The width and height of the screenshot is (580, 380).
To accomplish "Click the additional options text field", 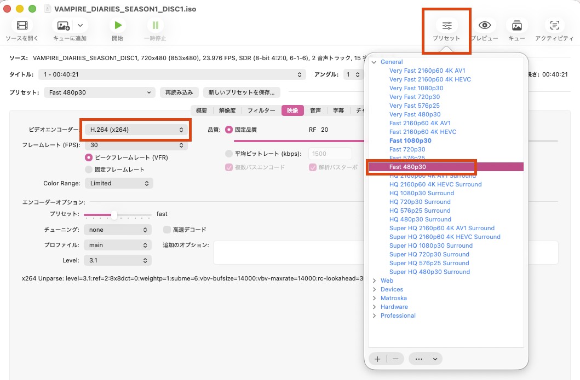I will click(x=386, y=253).
